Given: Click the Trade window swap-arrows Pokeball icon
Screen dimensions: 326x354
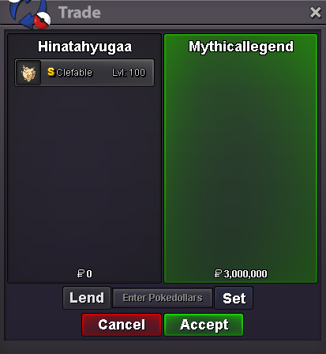Looking at the screenshot, I should pyautogui.click(x=29, y=13).
